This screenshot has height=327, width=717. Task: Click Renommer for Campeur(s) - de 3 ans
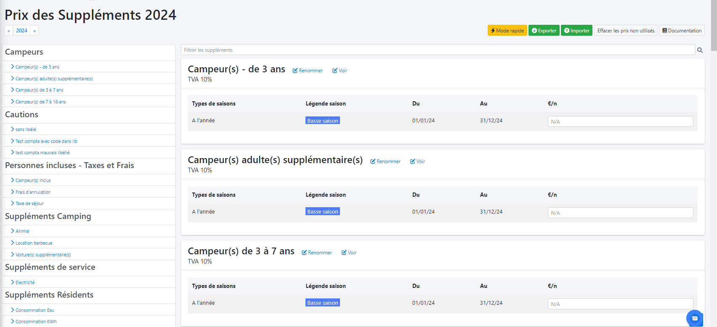[x=308, y=71]
